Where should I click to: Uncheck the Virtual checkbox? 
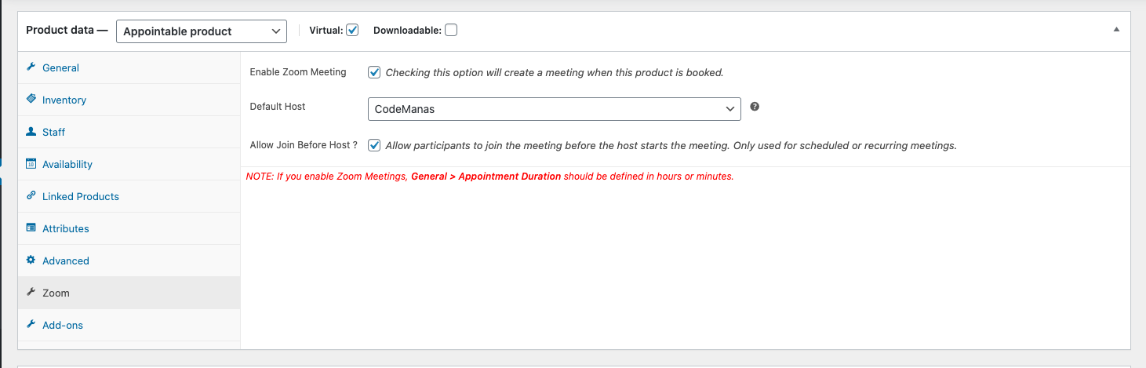pyautogui.click(x=352, y=31)
